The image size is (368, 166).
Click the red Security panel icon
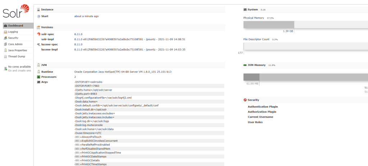tap(245, 100)
